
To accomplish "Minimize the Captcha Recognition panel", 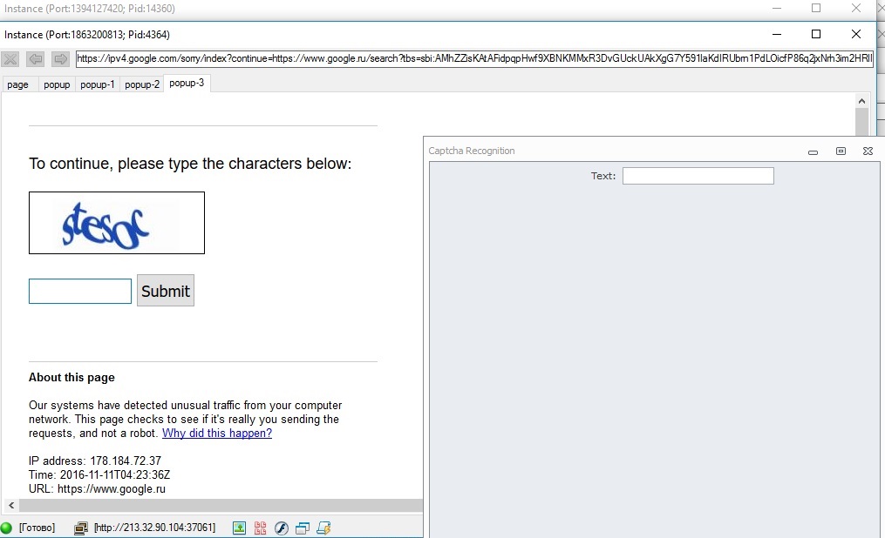I will click(x=813, y=151).
